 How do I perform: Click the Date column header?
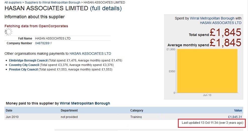pyautogui.click(x=9, y=110)
